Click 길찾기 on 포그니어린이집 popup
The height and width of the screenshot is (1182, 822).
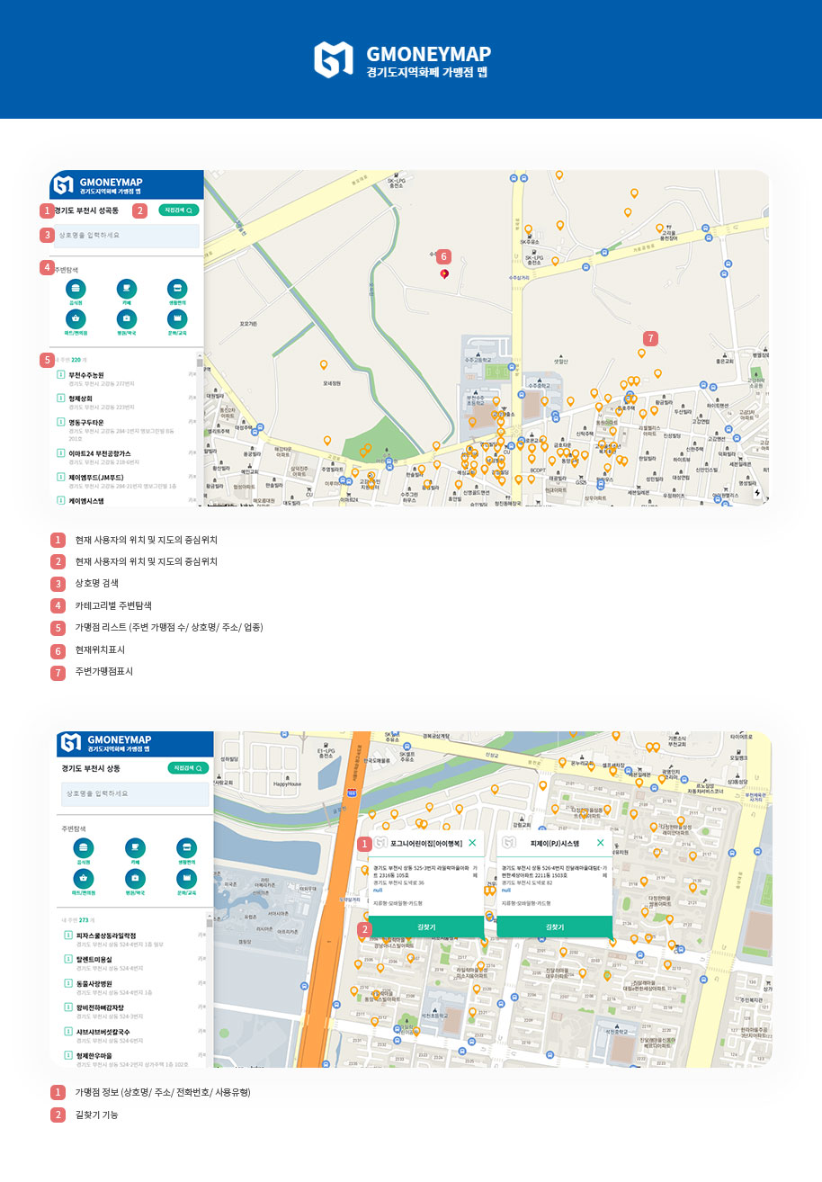click(426, 927)
